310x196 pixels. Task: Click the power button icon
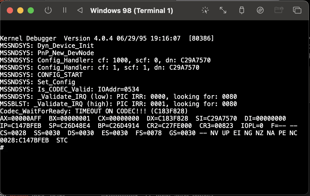tap(48, 10)
